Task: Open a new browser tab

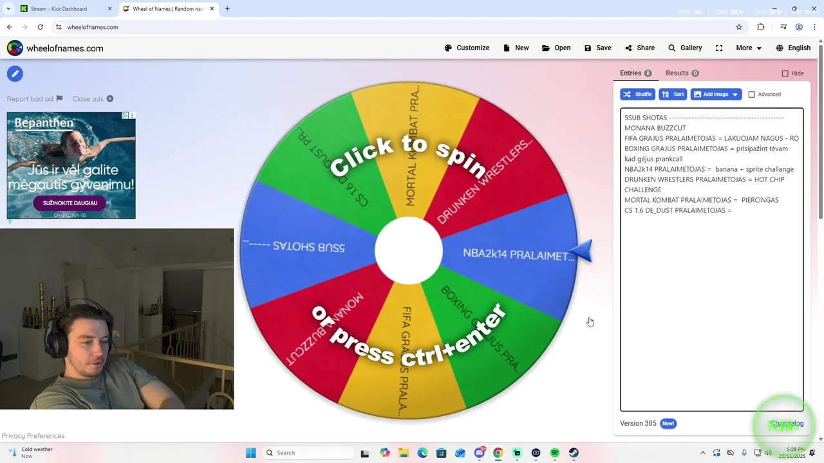Action: [227, 9]
